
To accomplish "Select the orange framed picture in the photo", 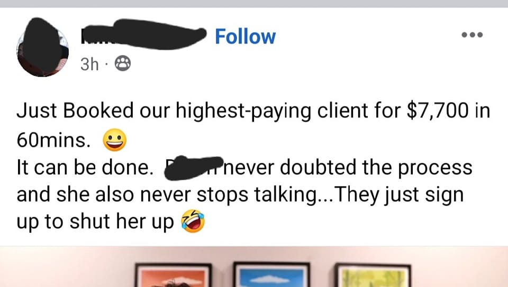I will click(x=173, y=275).
